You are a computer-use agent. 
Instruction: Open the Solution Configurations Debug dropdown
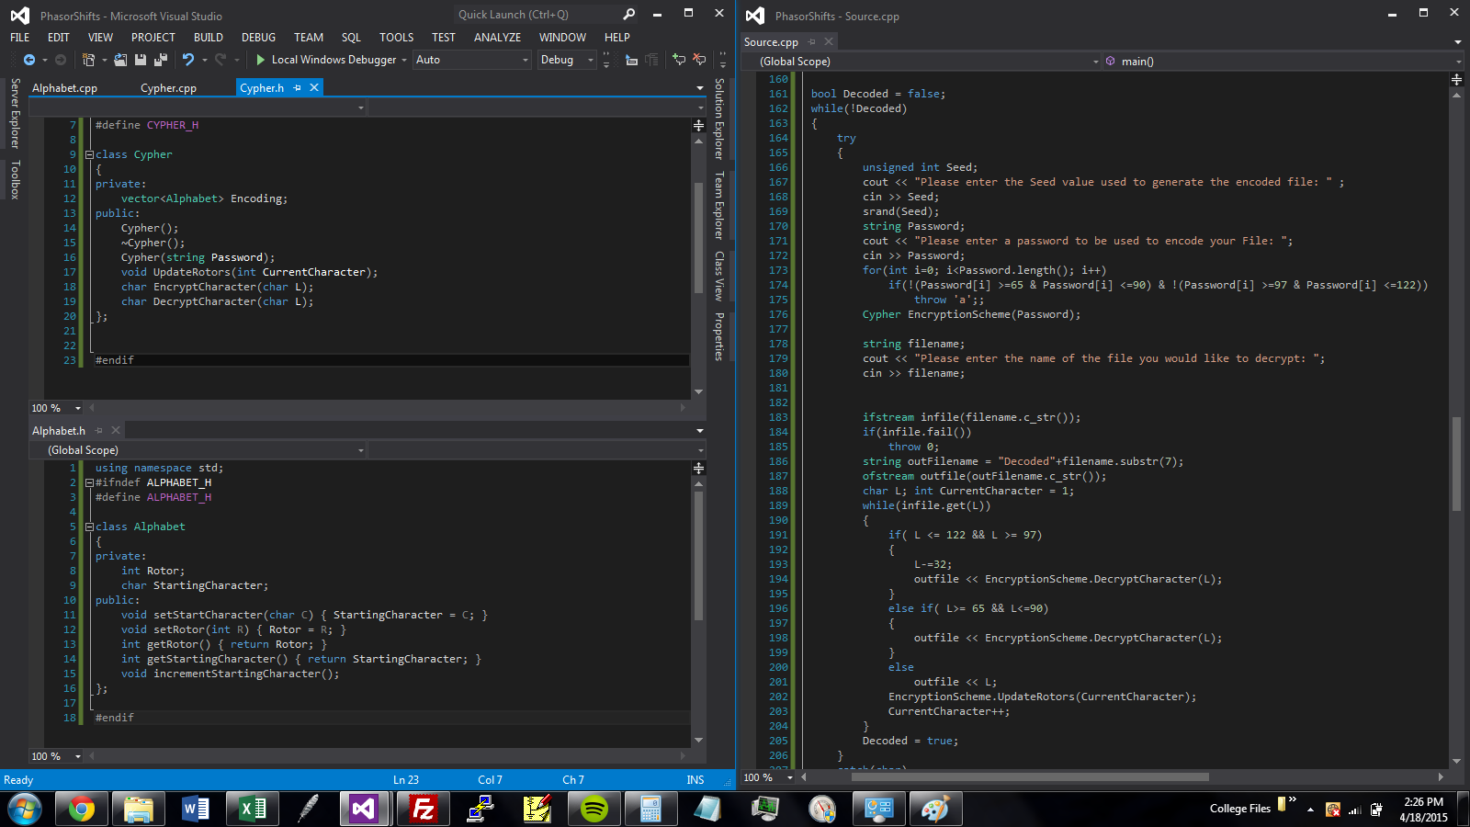591,60
